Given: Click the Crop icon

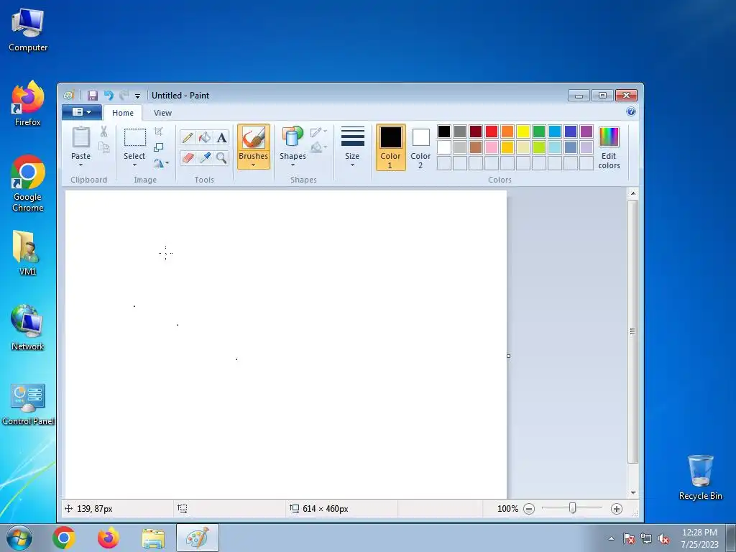Looking at the screenshot, I should 159,132.
